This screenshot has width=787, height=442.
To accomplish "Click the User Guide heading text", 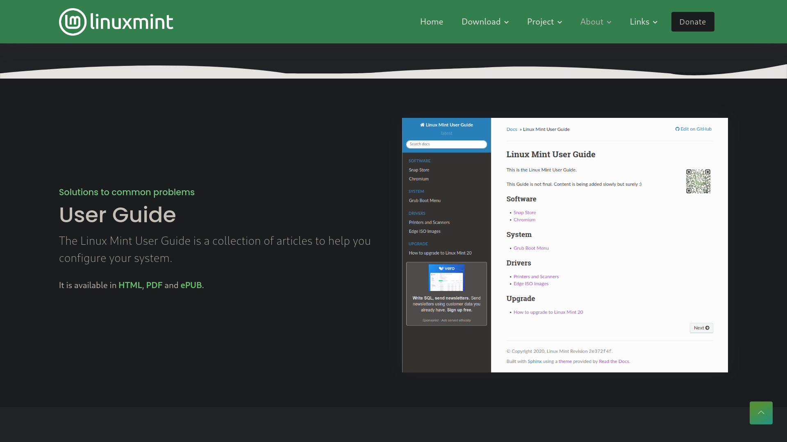I will (117, 214).
